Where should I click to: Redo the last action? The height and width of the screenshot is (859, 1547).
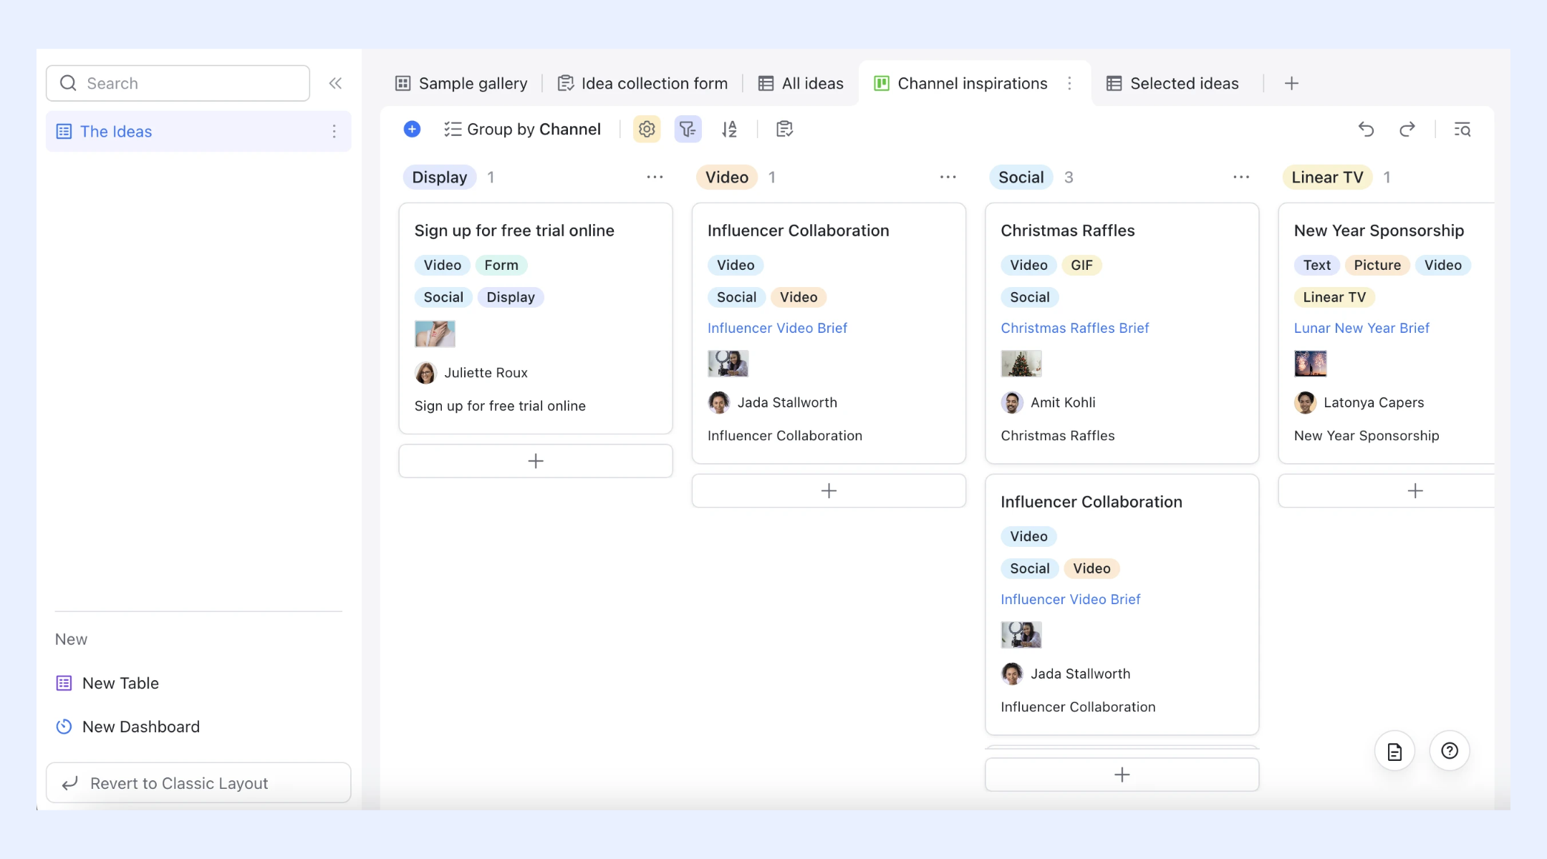point(1407,129)
